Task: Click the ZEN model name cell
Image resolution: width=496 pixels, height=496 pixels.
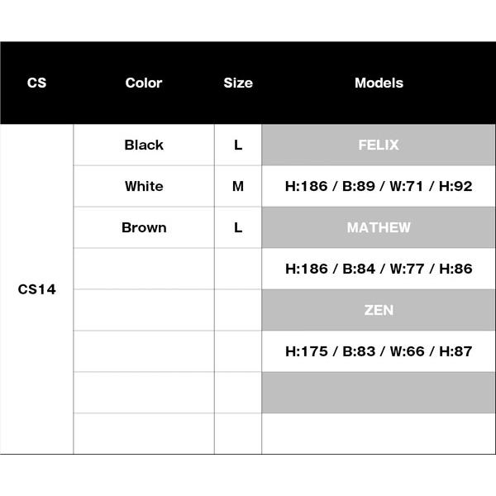Action: pyautogui.click(x=379, y=310)
